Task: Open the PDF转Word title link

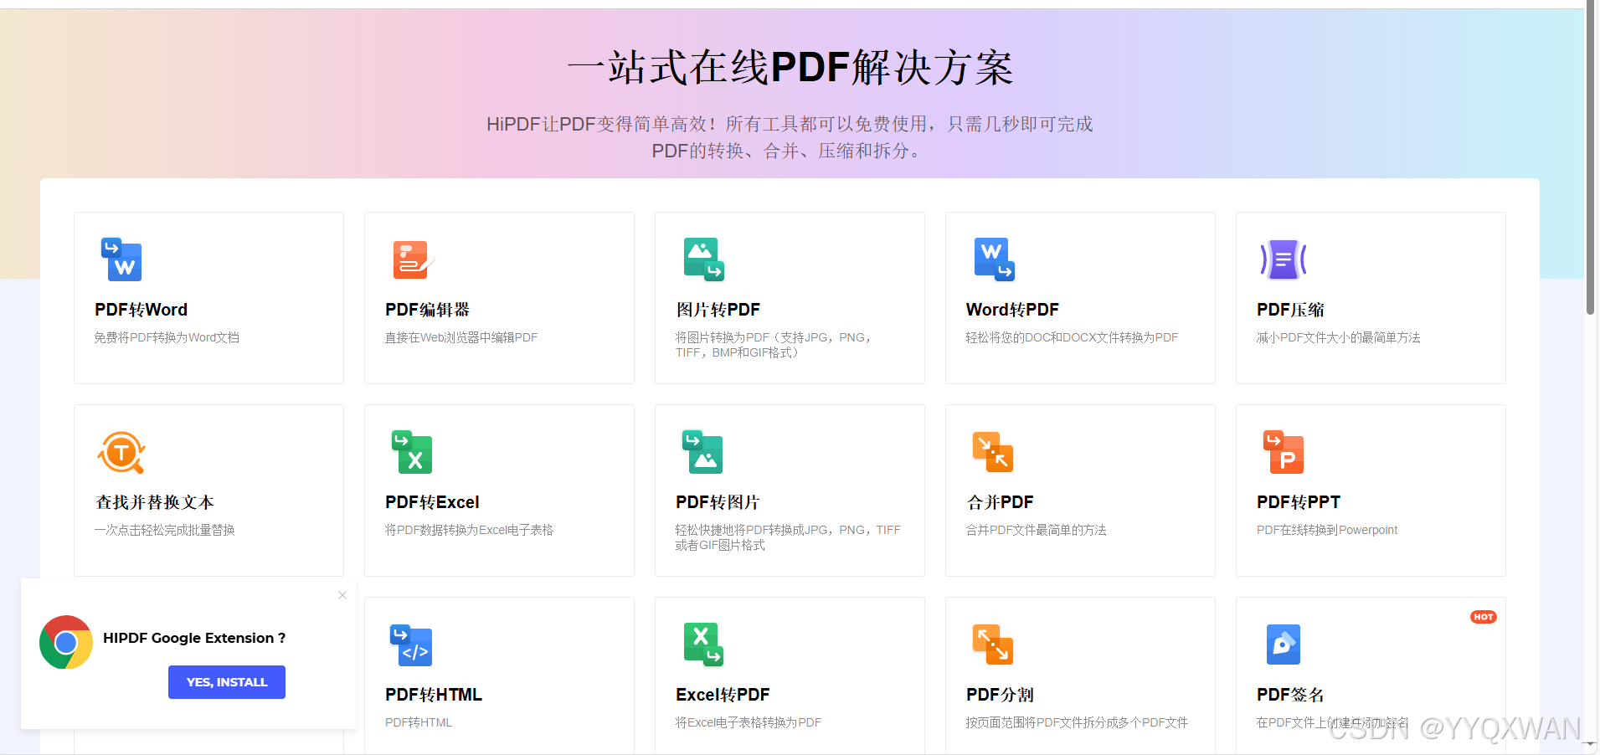Action: click(x=141, y=310)
